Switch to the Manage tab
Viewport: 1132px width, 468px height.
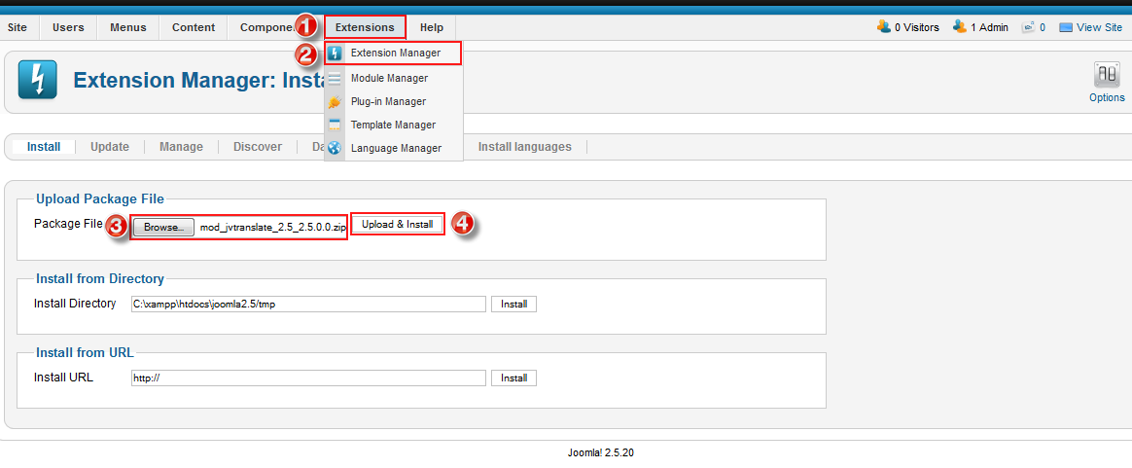pos(181,147)
